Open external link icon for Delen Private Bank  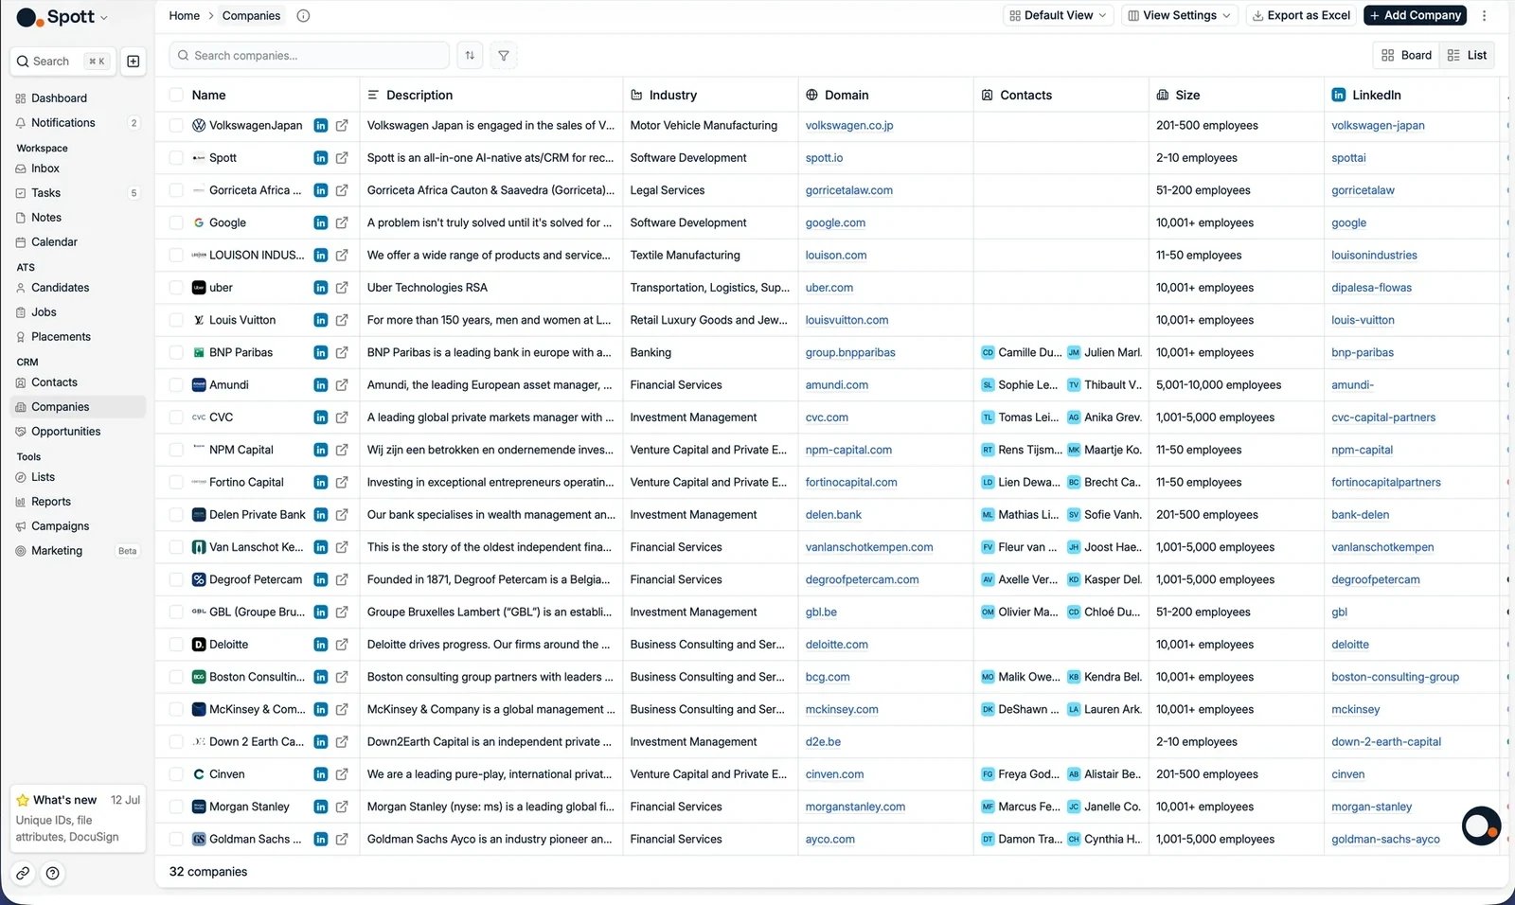[x=342, y=515]
